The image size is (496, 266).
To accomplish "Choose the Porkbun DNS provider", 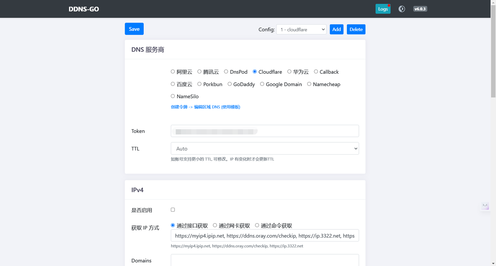I will coord(199,84).
